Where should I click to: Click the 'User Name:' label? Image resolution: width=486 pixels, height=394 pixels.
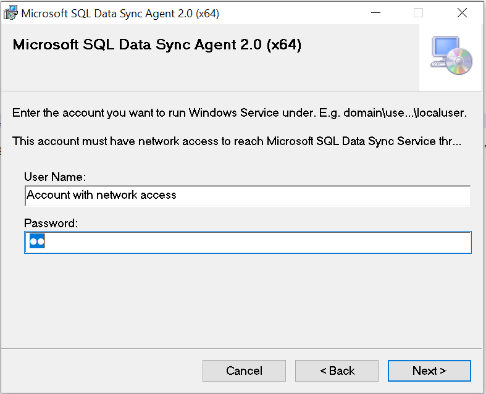coord(55,177)
